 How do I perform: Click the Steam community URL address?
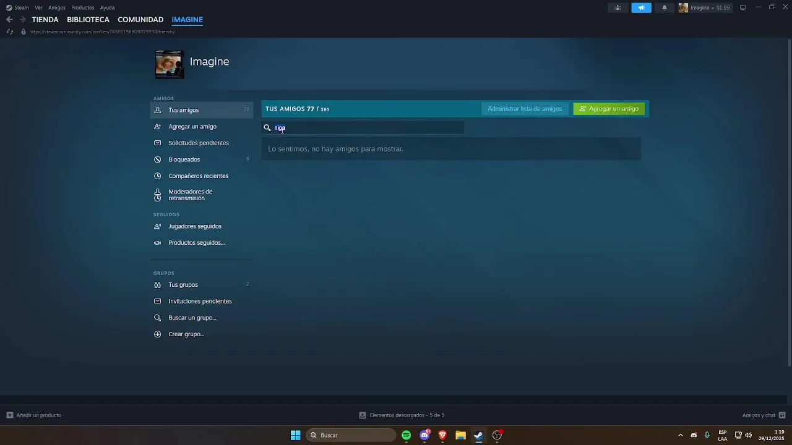pyautogui.click(x=101, y=32)
